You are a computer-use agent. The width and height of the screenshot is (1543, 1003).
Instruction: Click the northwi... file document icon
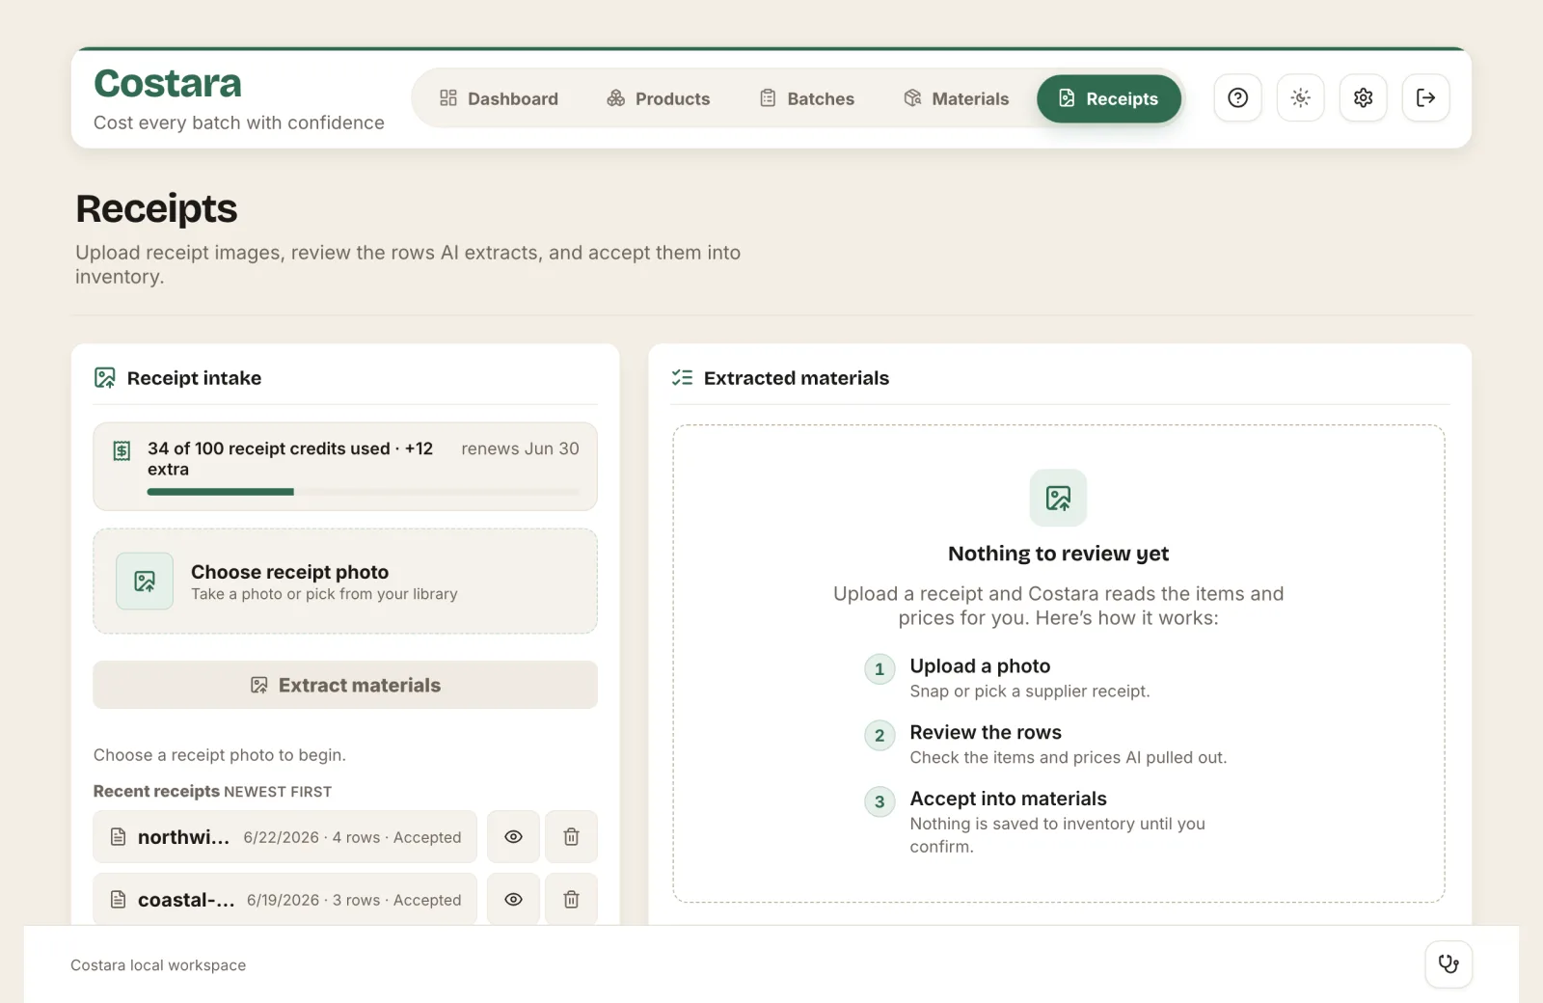[118, 836]
